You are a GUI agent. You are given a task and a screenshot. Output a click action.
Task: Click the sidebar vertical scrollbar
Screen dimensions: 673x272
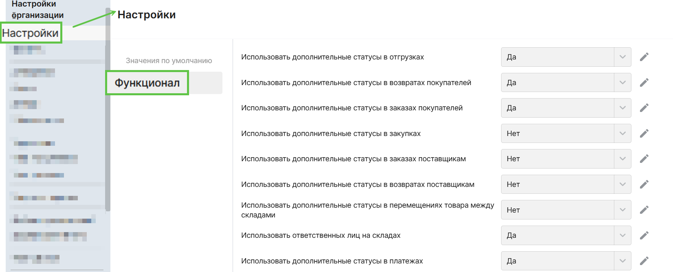click(x=108, y=109)
